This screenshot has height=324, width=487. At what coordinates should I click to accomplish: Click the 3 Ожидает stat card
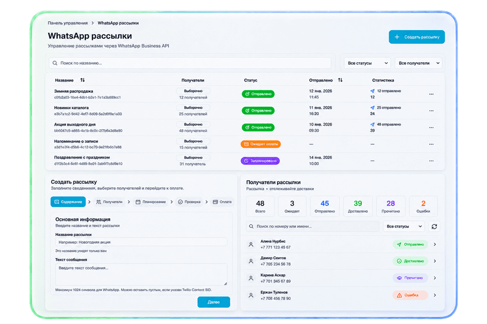(292, 206)
